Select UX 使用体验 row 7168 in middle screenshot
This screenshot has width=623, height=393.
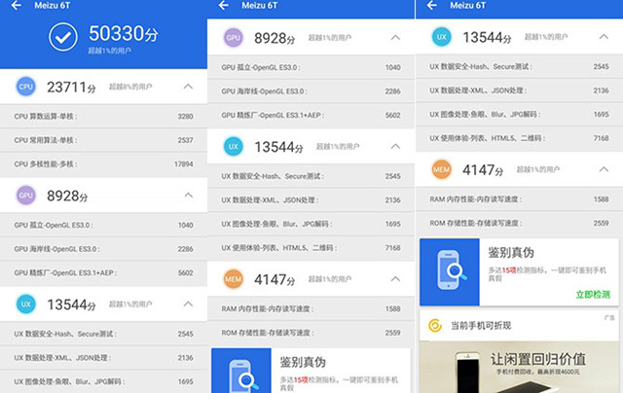pyautogui.click(x=311, y=248)
